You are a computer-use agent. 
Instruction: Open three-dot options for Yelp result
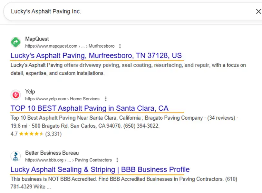pos(105,99)
